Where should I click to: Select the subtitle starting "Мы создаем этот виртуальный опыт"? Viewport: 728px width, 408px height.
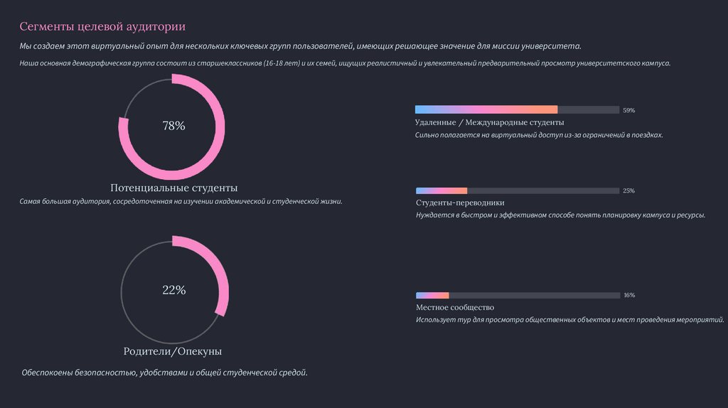click(300, 46)
